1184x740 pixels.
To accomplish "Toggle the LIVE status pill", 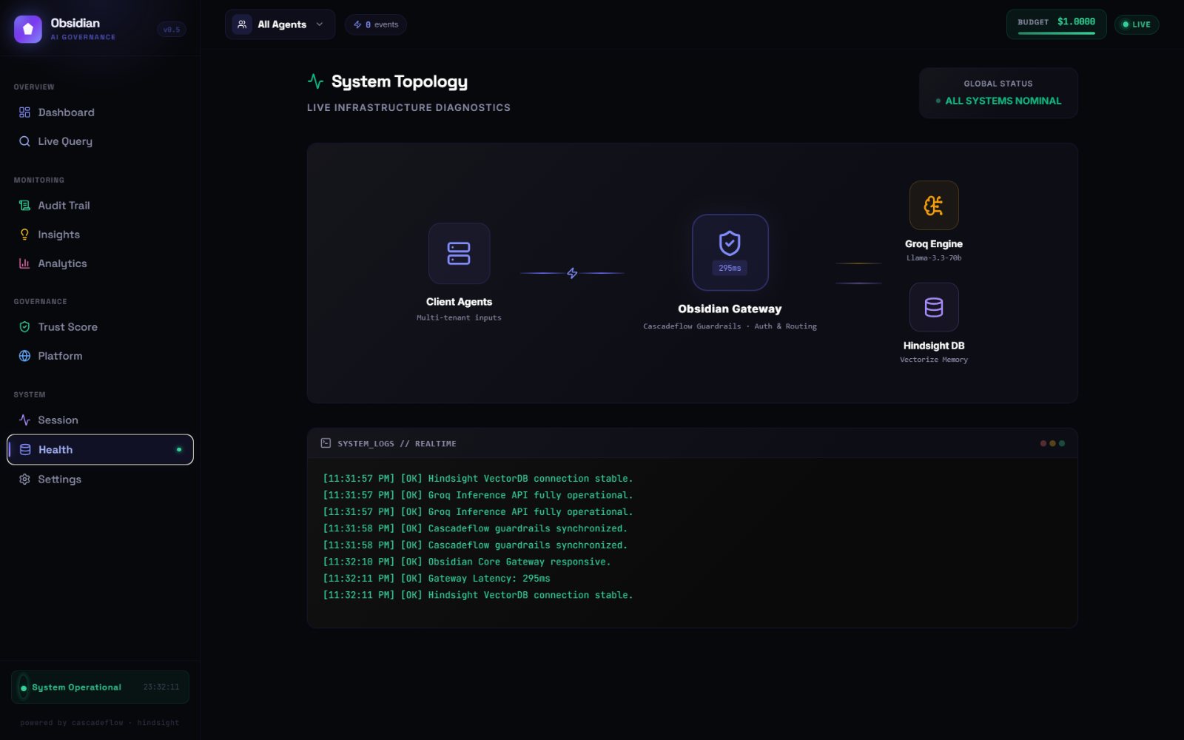I will point(1137,24).
